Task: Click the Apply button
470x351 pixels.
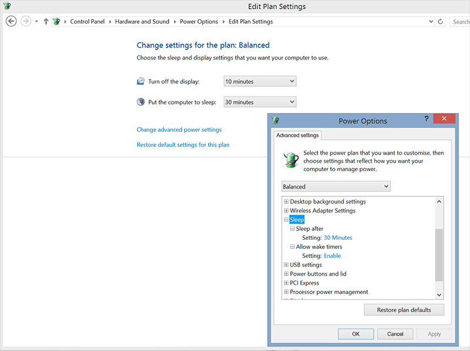Action: click(x=434, y=334)
